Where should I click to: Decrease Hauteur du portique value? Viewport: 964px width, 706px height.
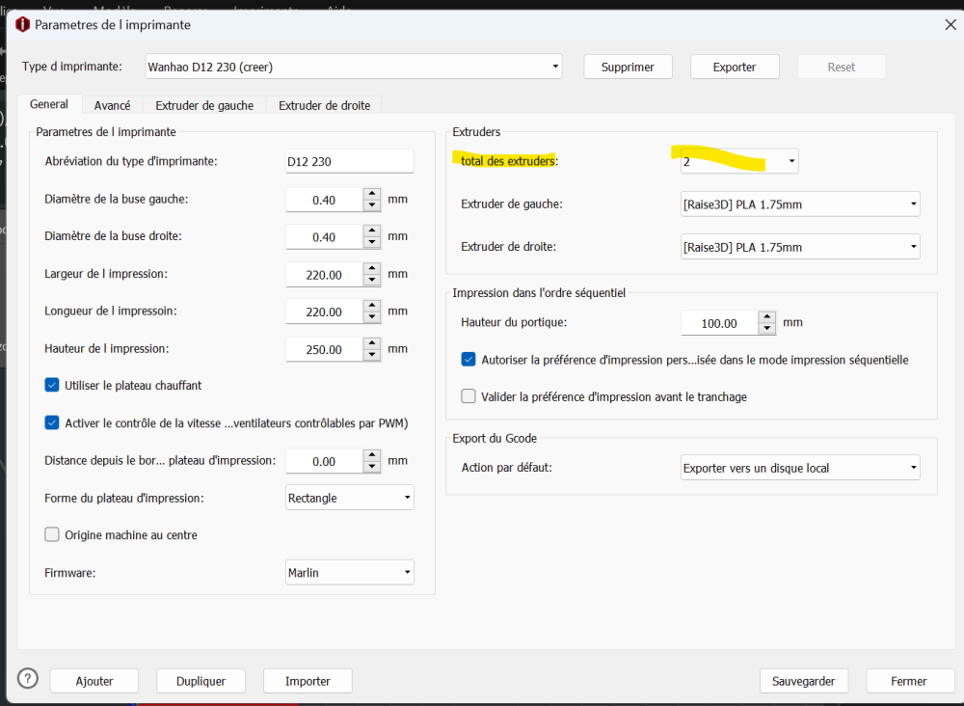point(766,328)
